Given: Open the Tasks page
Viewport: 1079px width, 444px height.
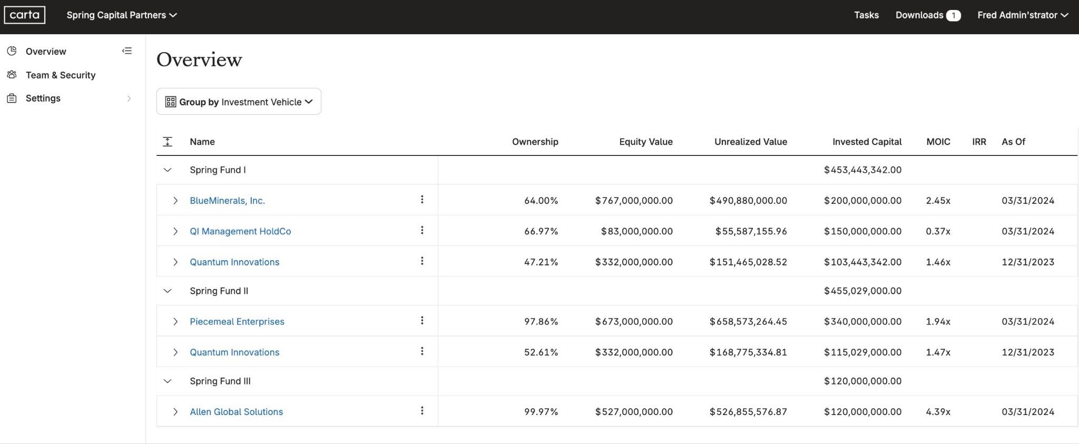Looking at the screenshot, I should click(866, 15).
